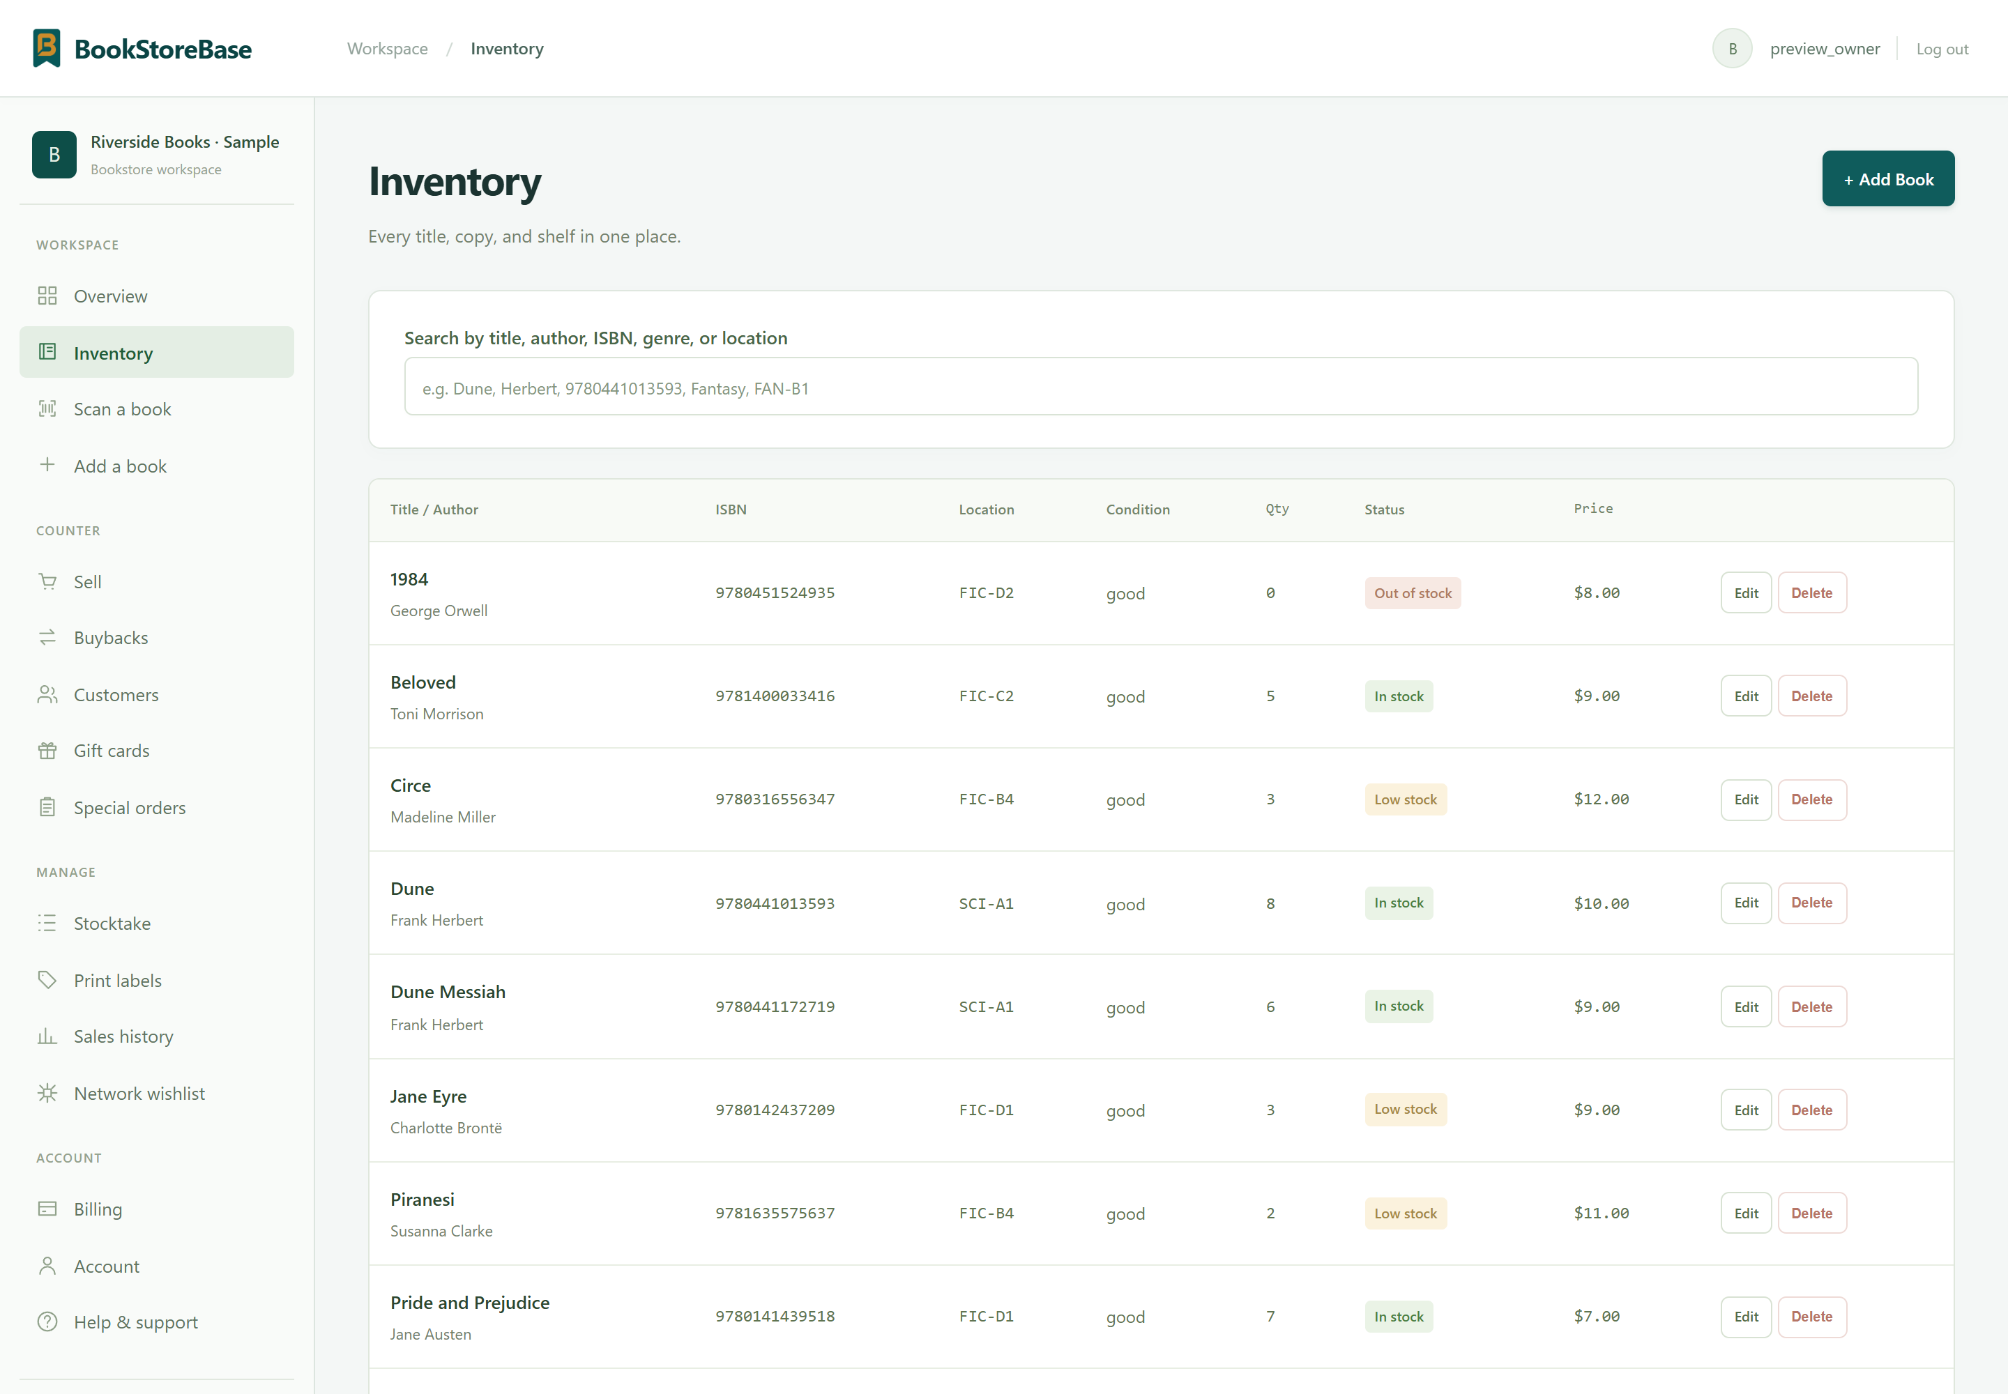The image size is (2008, 1394).
Task: Delete the Jane Eyre entry
Action: tap(1811, 1109)
